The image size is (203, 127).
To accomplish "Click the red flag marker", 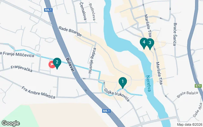I will [51, 64].
